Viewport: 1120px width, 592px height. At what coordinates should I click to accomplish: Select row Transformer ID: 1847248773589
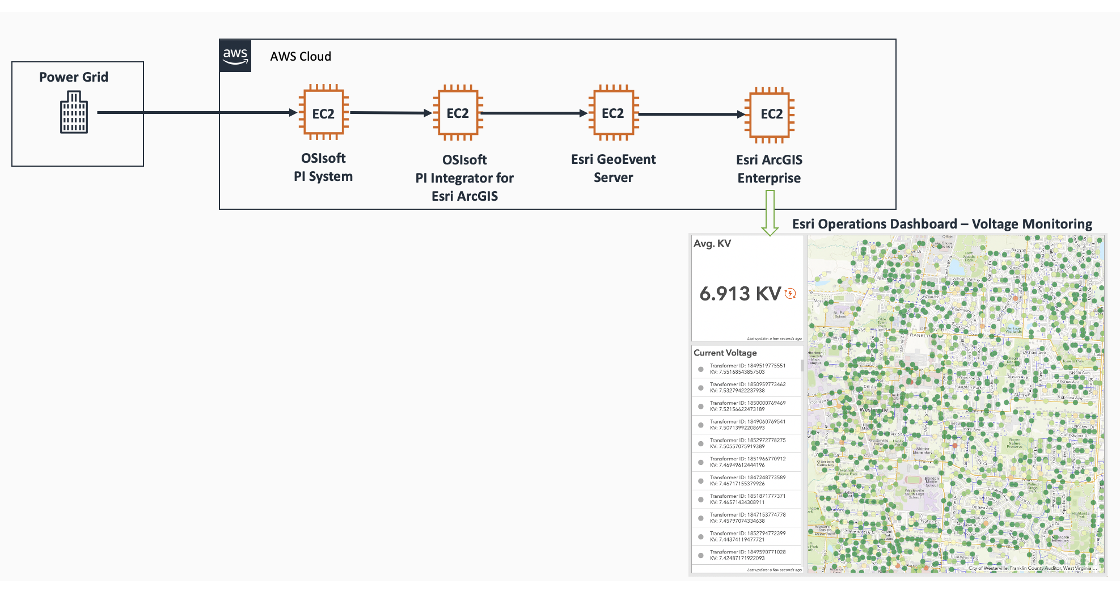click(746, 481)
